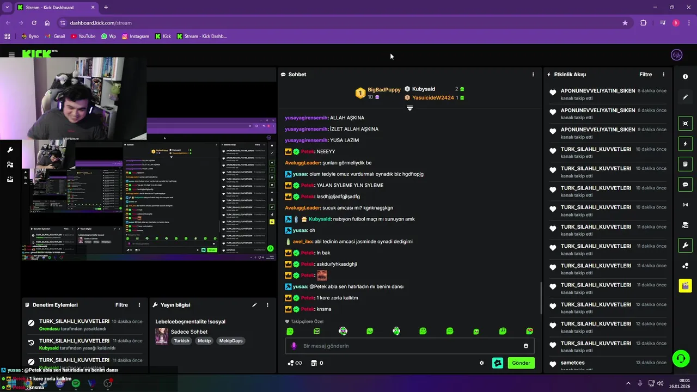Click YasuicideW2424 in the leaderboard
This screenshot has width=697, height=392.
coord(433,98)
